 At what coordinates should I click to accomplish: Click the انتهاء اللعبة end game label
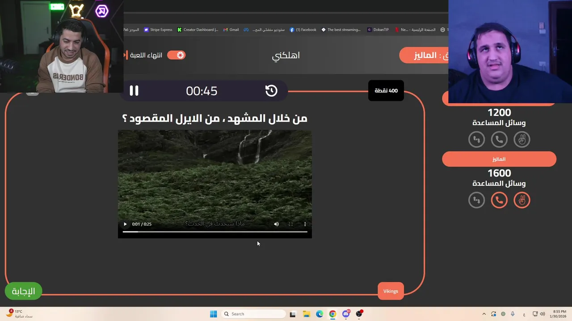146,55
